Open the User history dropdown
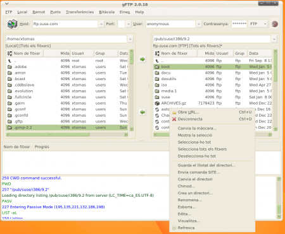 (199, 24)
